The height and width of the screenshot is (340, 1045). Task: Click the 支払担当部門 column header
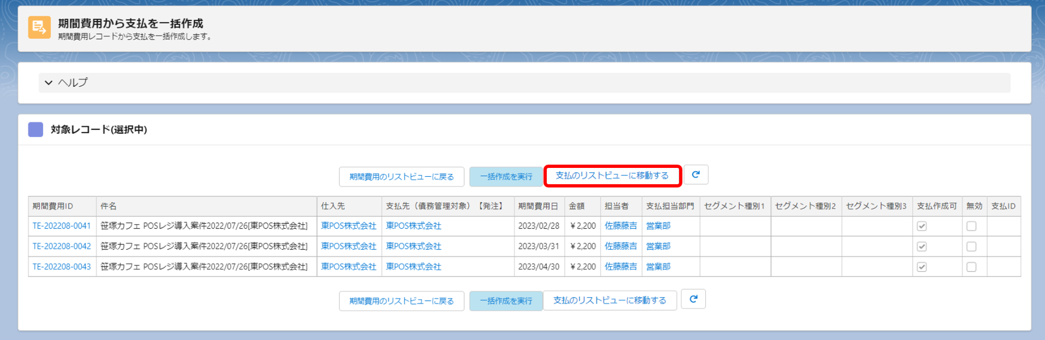click(x=670, y=206)
